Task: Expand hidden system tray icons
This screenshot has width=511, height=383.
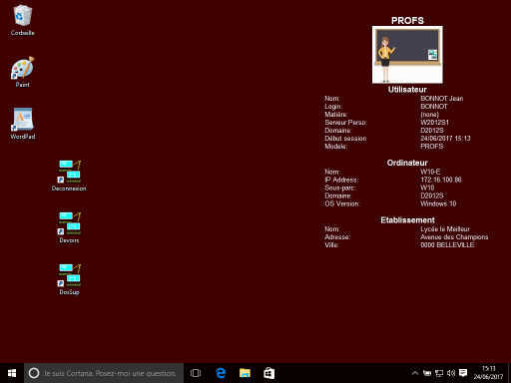Action: [x=415, y=373]
